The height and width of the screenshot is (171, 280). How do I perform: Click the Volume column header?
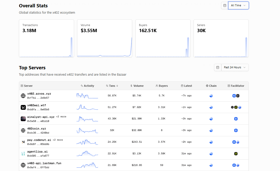137,86
